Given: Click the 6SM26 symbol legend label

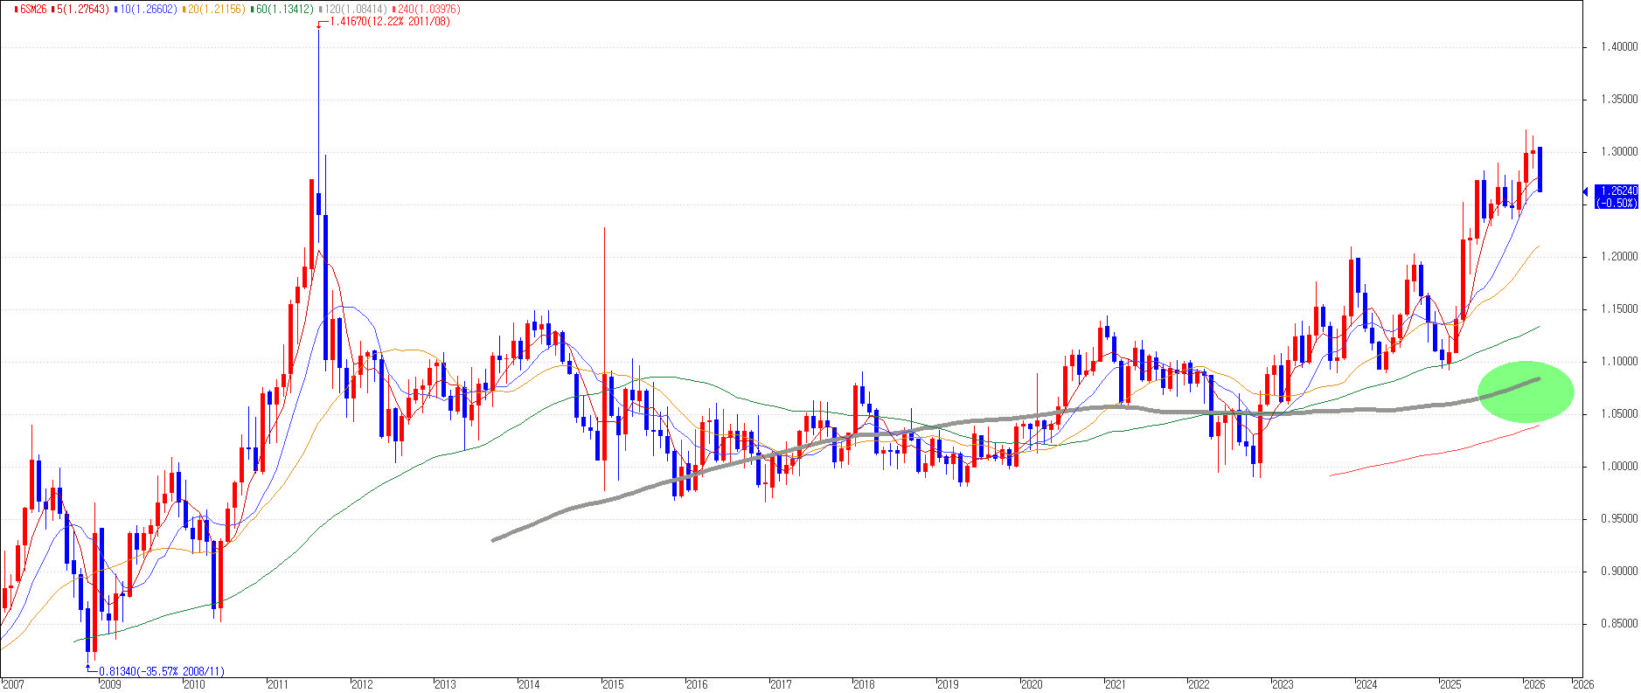Looking at the screenshot, I should [34, 9].
